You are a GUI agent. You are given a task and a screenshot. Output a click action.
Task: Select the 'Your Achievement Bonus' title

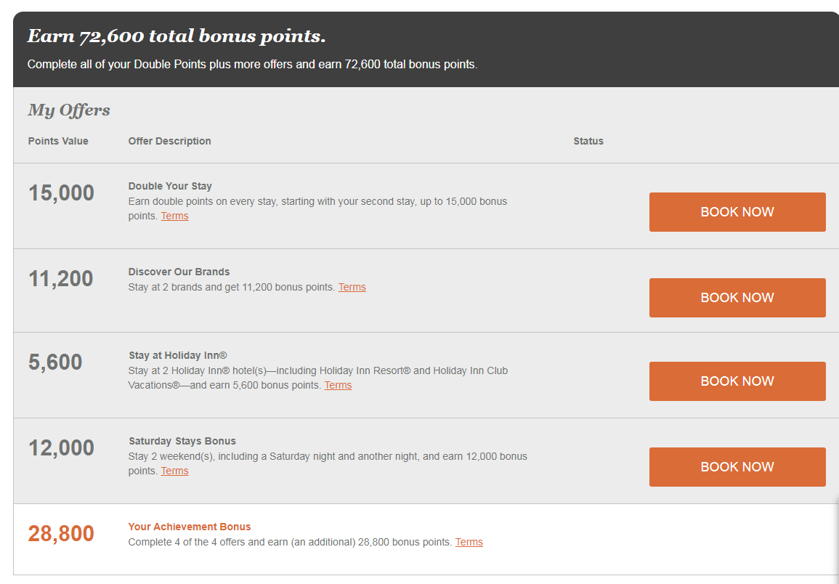190,526
